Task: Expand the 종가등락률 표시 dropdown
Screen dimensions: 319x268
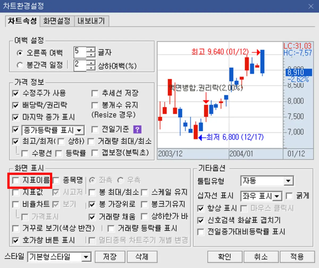Action: click(78, 130)
